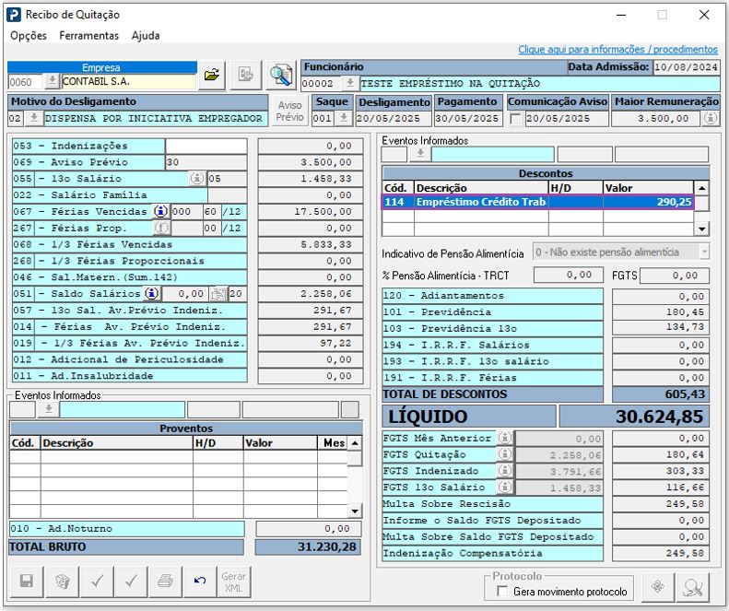Open the Ferramentas menu
729x611 pixels.
tap(88, 36)
